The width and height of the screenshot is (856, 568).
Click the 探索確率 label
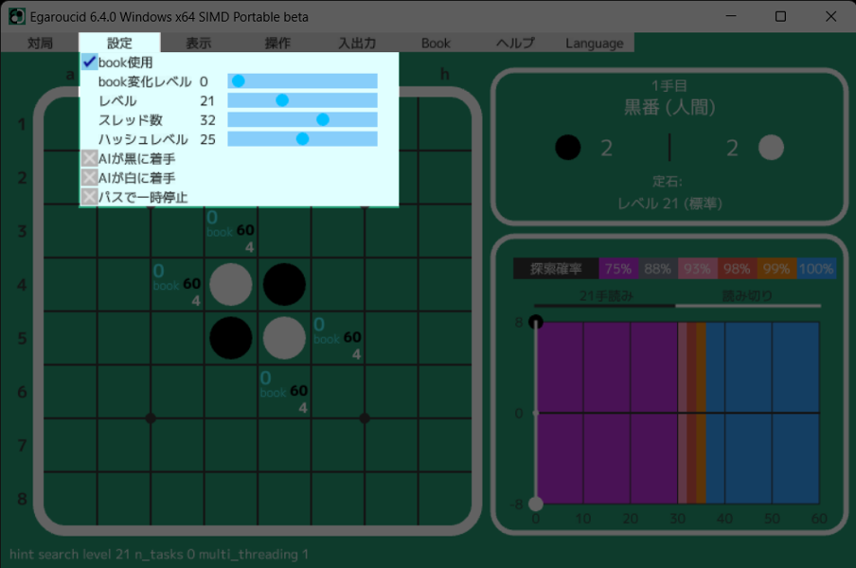coord(556,269)
